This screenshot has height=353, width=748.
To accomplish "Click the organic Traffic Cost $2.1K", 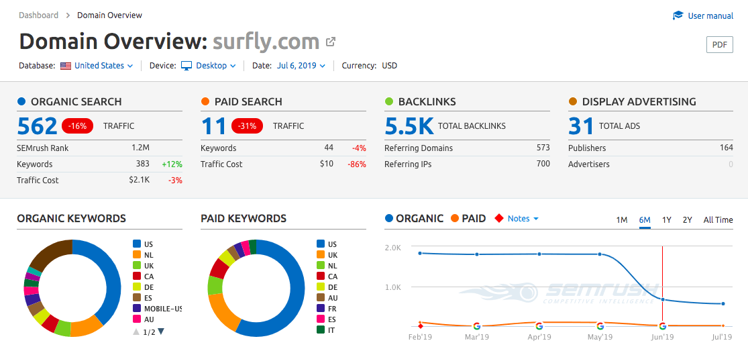I will (x=140, y=181).
